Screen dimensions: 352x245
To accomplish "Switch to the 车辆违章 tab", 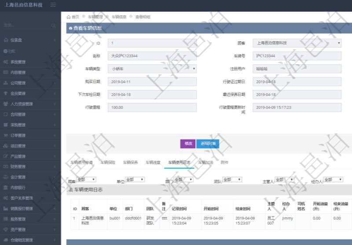I will tap(153, 162).
